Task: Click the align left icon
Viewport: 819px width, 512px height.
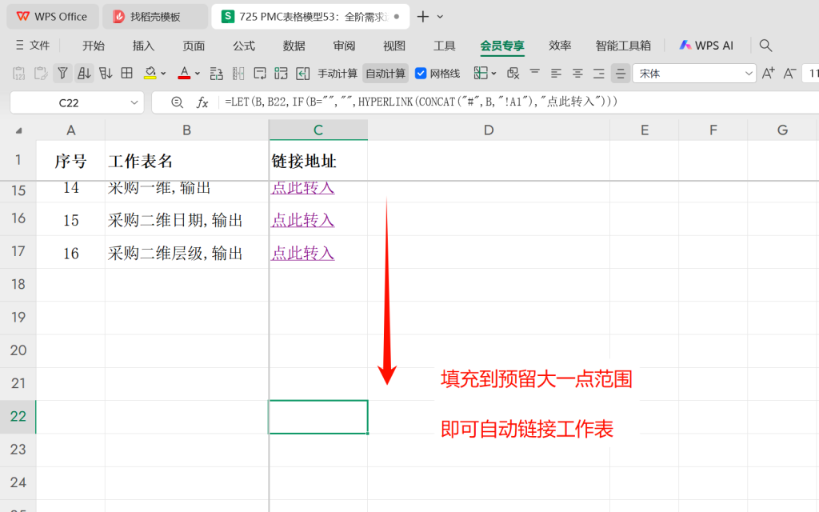Action: click(556, 73)
